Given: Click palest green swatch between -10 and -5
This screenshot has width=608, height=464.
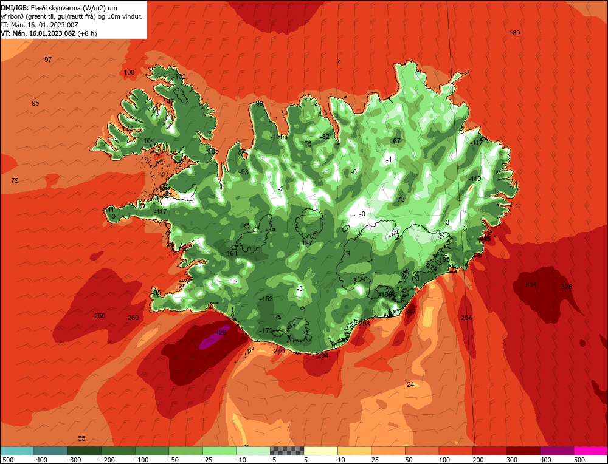Looking at the screenshot, I should point(254,451).
